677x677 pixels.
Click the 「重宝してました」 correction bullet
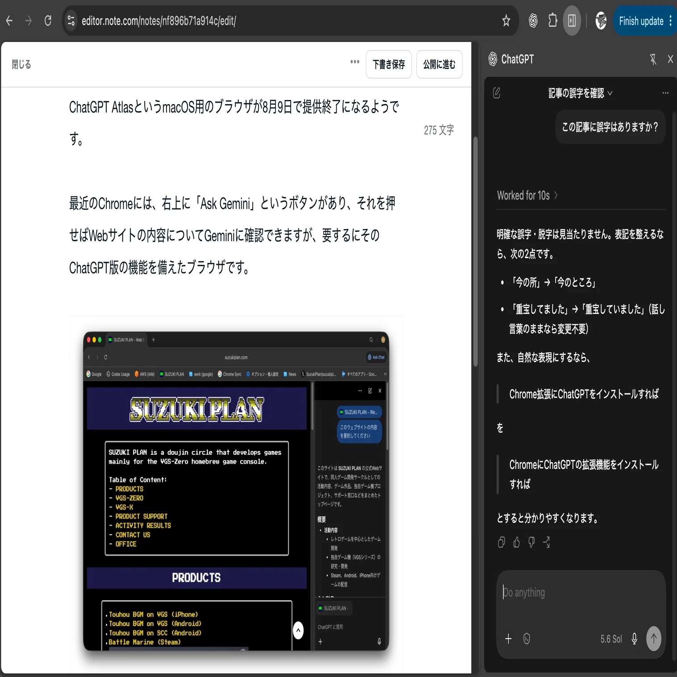(x=587, y=319)
